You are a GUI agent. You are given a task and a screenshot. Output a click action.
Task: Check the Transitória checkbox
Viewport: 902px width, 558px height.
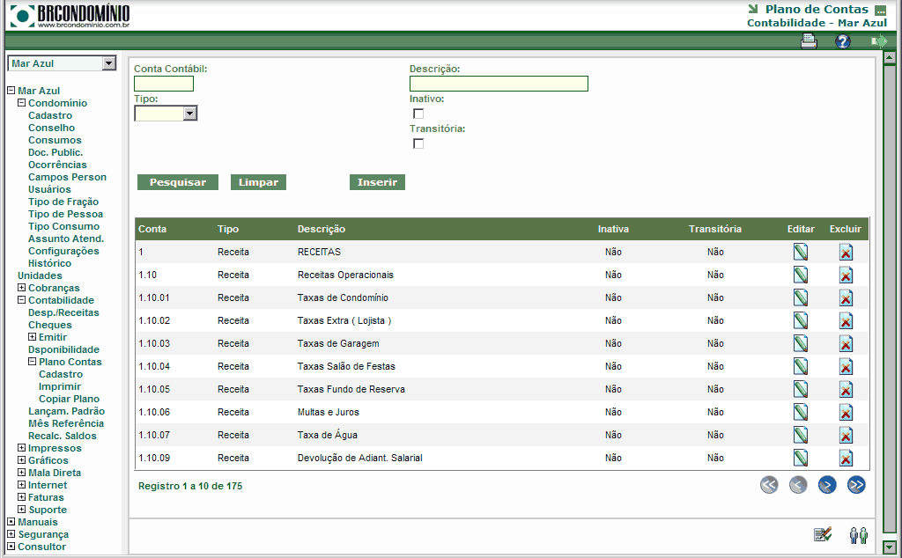(418, 143)
